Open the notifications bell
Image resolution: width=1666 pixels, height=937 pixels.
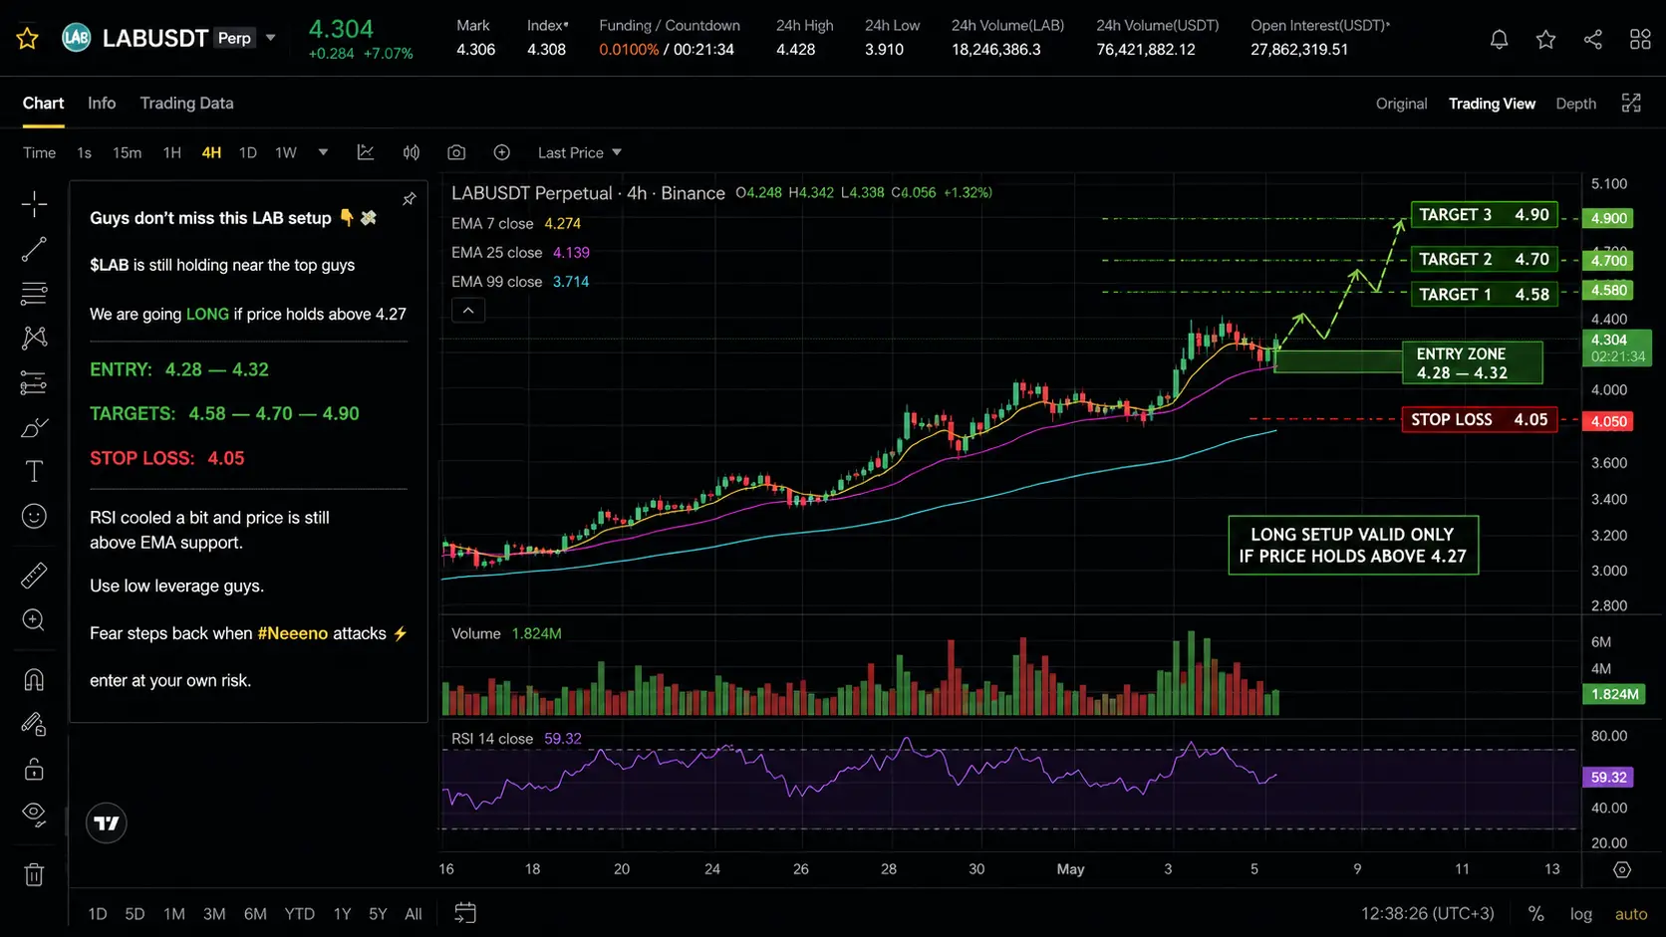point(1499,39)
